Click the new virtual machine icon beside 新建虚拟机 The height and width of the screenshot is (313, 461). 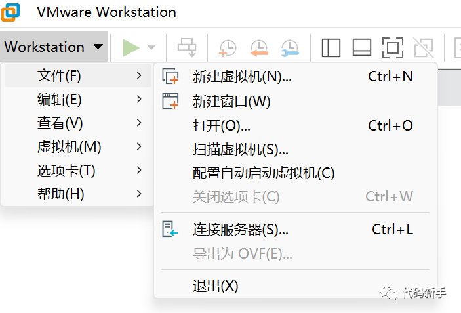(x=170, y=76)
